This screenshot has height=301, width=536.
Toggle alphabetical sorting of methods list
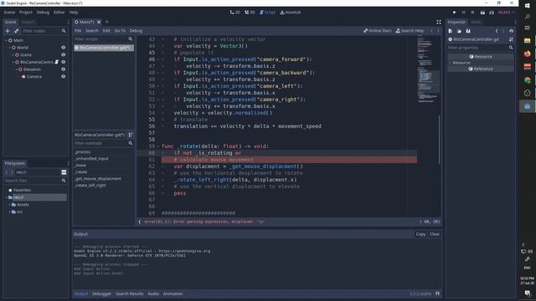pos(131,135)
